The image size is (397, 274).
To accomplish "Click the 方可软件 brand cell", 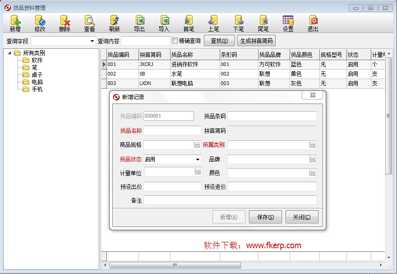I will 274,65.
